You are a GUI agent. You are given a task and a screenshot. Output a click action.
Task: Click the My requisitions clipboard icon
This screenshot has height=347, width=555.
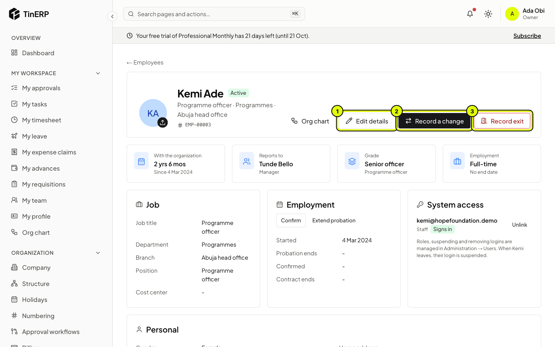point(14,184)
